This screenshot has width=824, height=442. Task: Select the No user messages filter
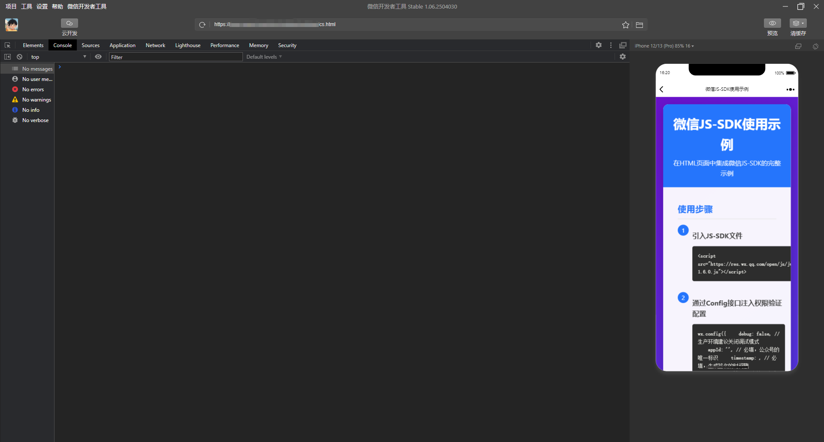[x=27, y=79]
